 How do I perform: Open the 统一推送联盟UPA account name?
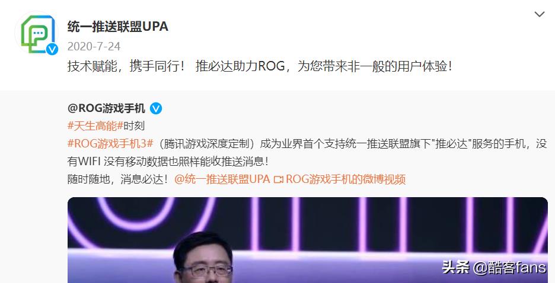(x=118, y=27)
